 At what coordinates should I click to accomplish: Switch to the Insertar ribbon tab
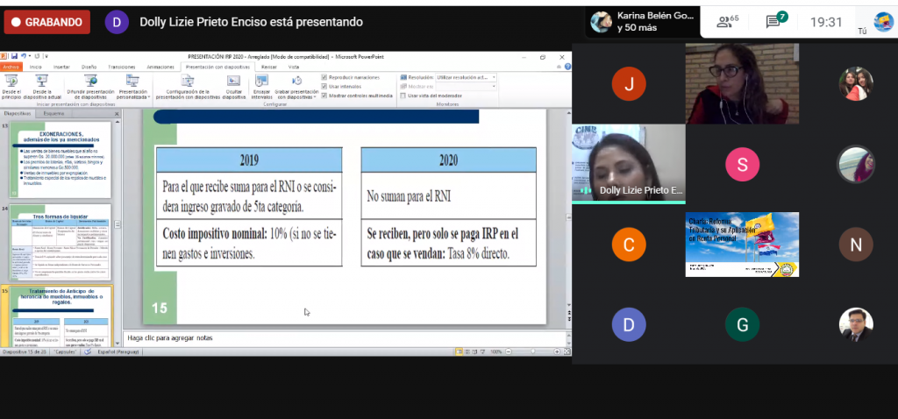point(61,67)
